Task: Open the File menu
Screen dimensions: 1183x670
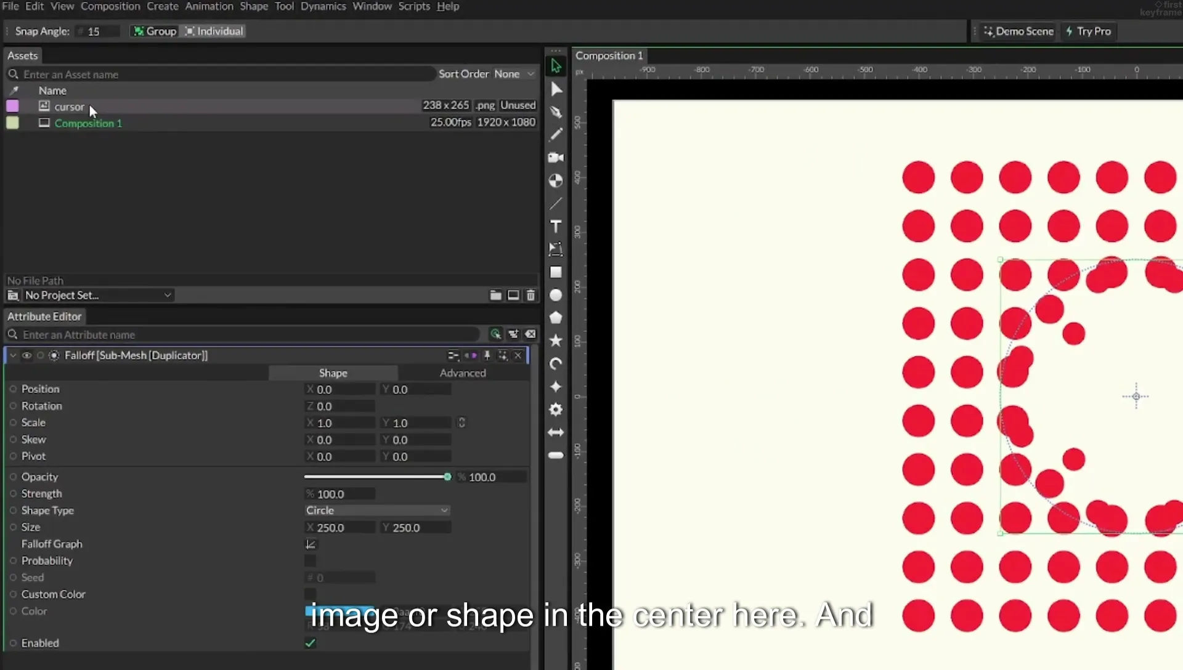Action: pos(10,6)
